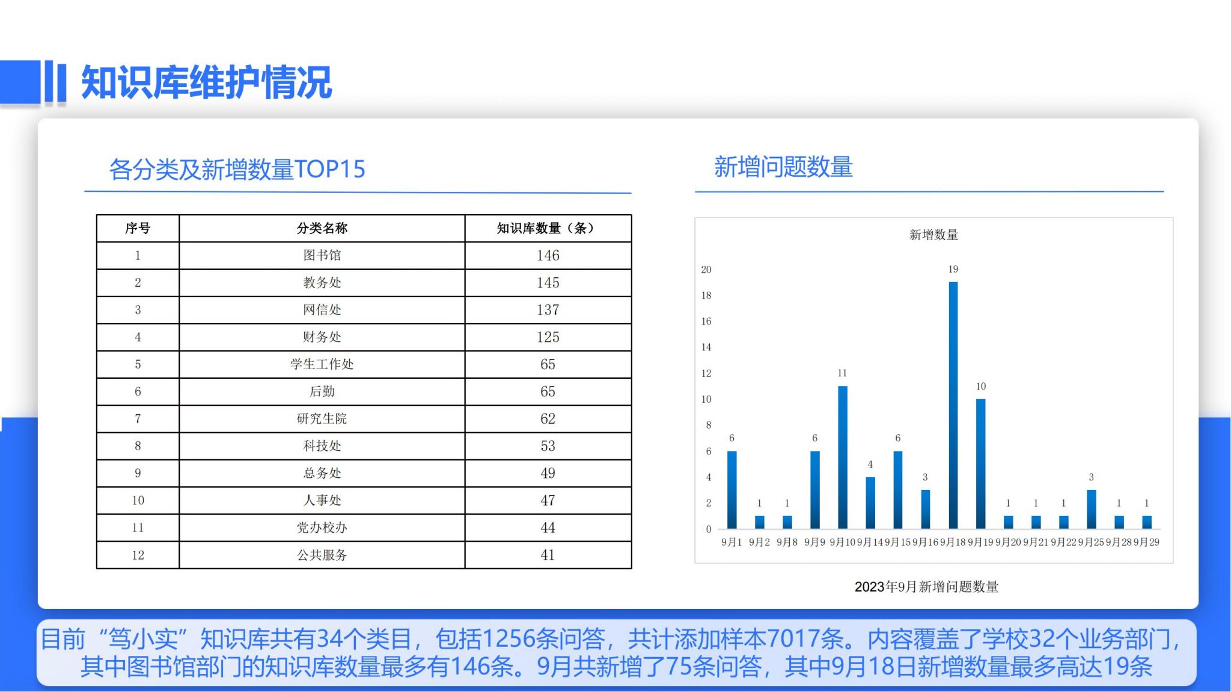Click the y-axis value 20
The height and width of the screenshot is (692, 1231).
click(706, 269)
